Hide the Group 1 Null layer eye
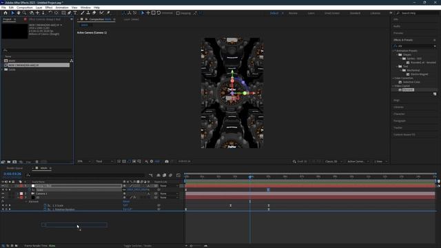This screenshot has height=248, width=441. (x=3, y=186)
